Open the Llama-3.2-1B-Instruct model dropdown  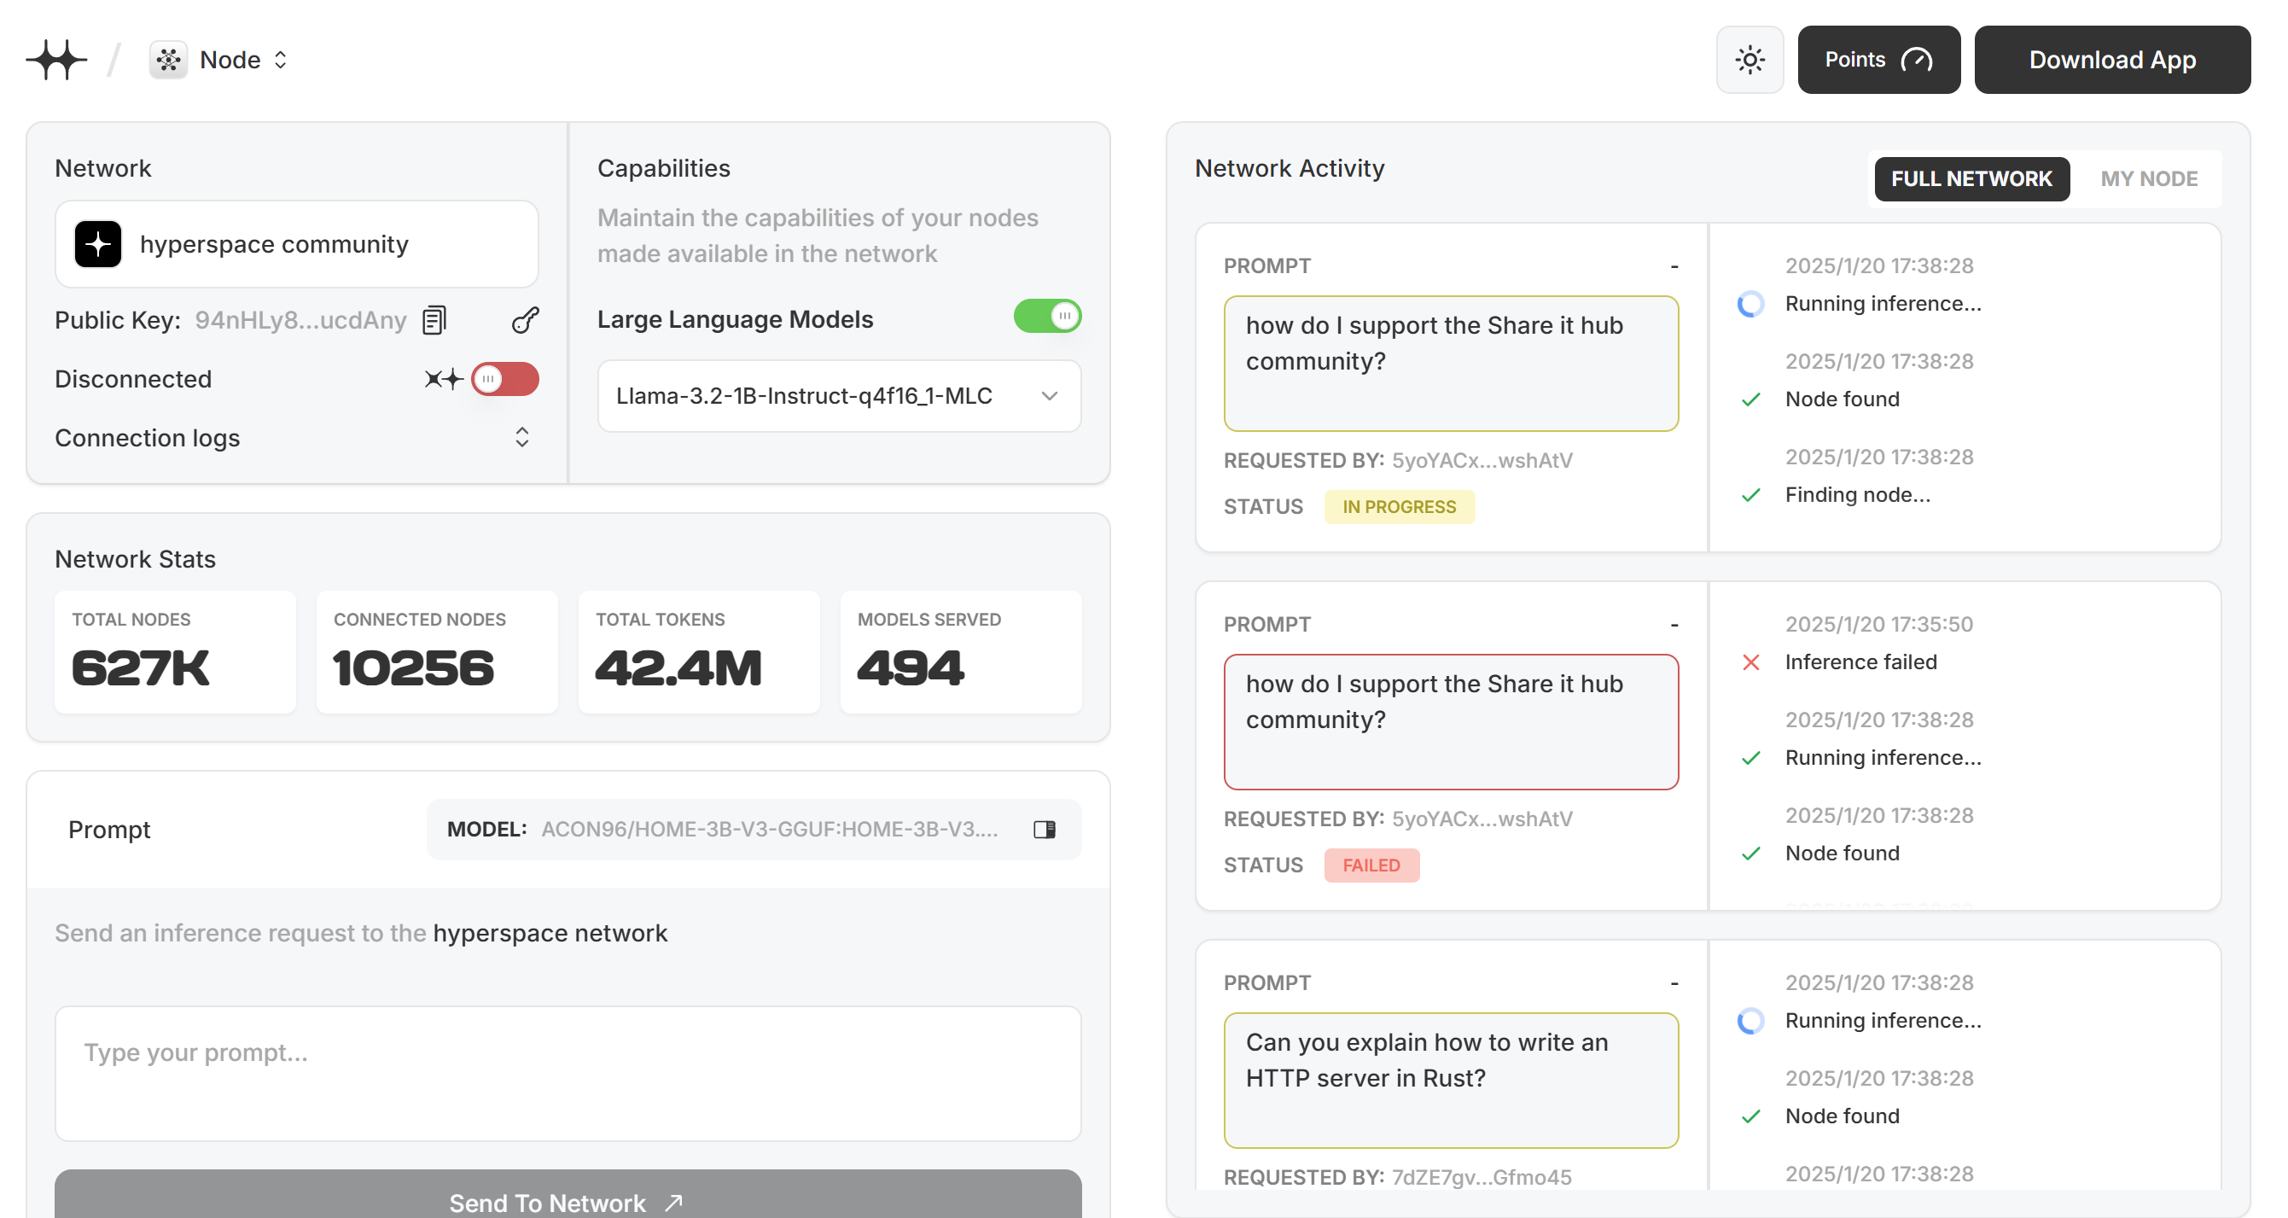[838, 396]
